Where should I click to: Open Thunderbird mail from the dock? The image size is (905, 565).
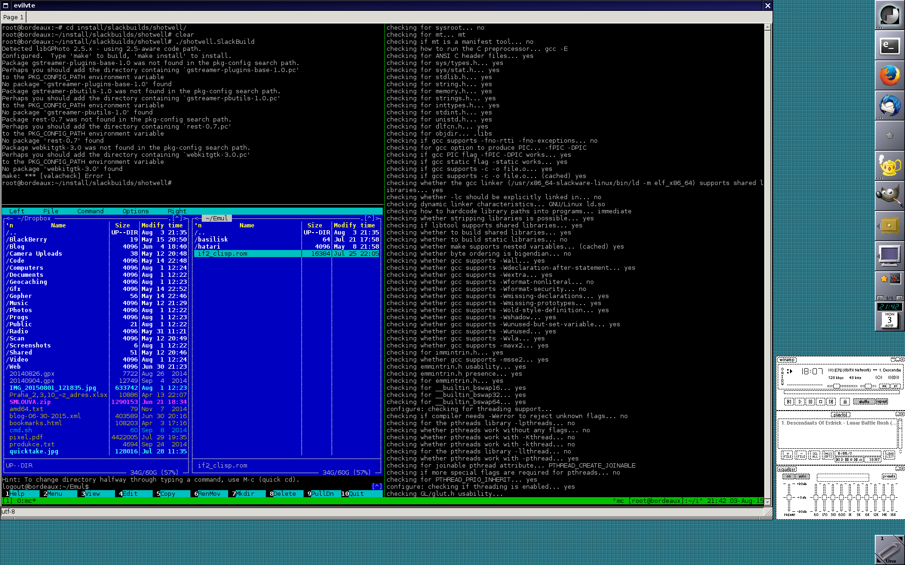[889, 106]
